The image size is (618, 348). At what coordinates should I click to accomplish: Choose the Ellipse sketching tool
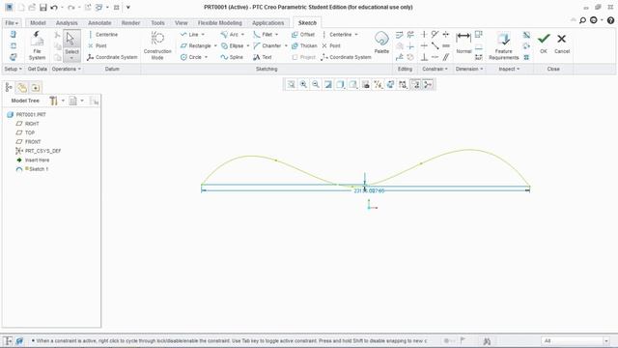[232, 46]
